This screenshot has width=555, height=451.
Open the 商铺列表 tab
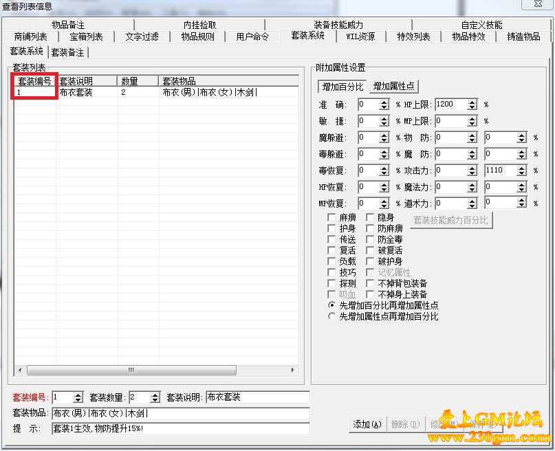click(x=31, y=36)
